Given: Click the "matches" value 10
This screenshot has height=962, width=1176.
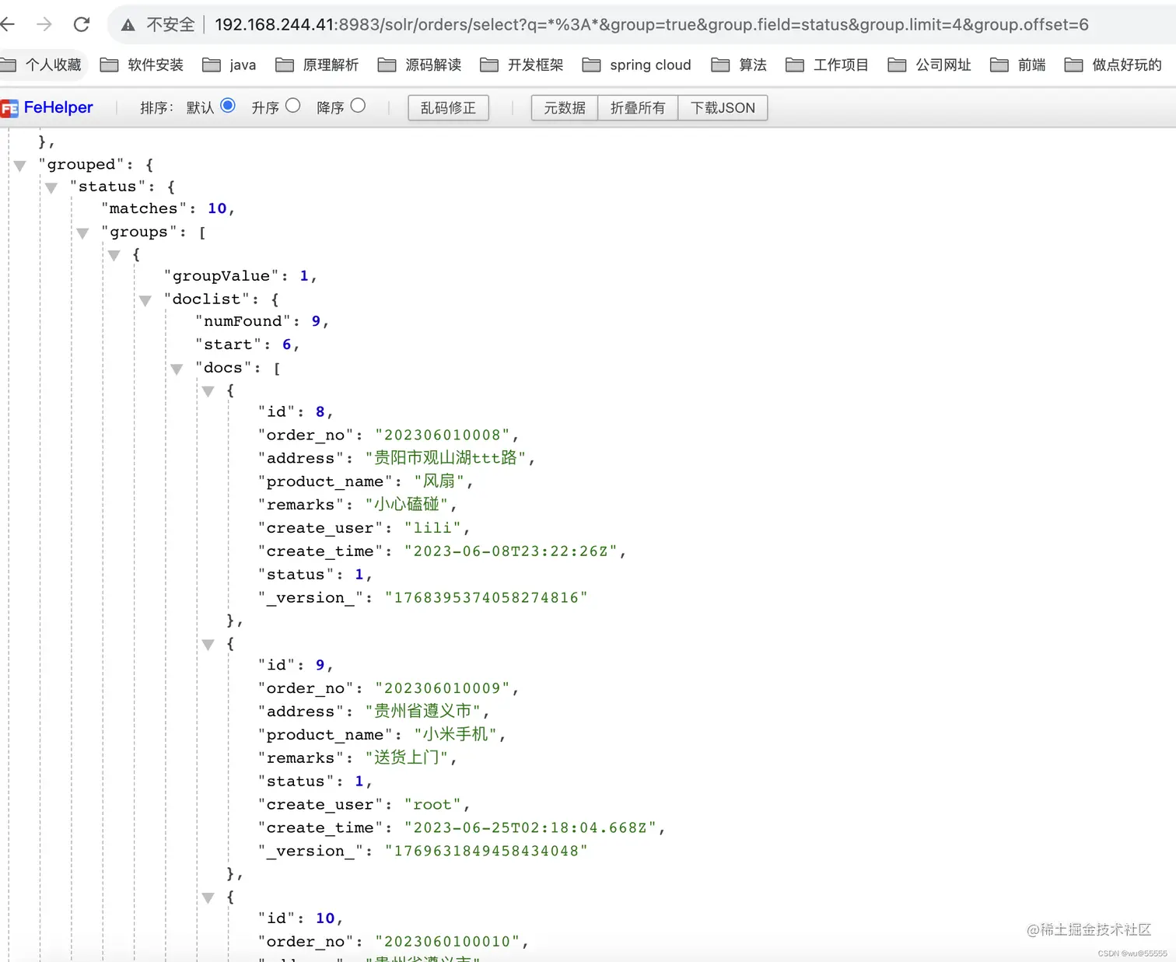Looking at the screenshot, I should pos(217,208).
